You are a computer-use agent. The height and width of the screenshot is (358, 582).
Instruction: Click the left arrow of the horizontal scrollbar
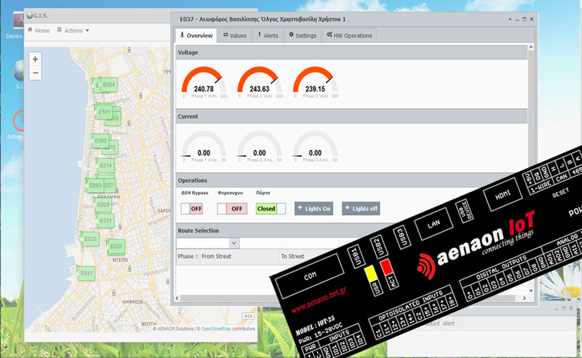click(177, 298)
